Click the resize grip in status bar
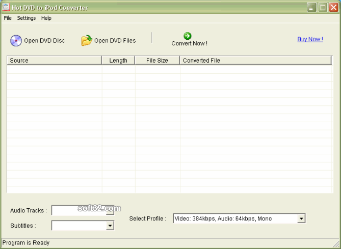Image resolution: width=341 pixels, height=249 pixels. (336, 244)
